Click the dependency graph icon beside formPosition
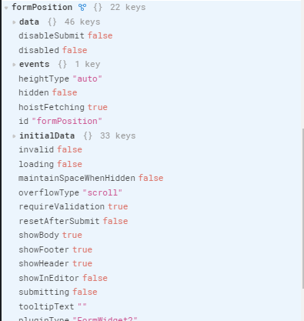The height and width of the screenshot is (321, 304). pos(82,8)
